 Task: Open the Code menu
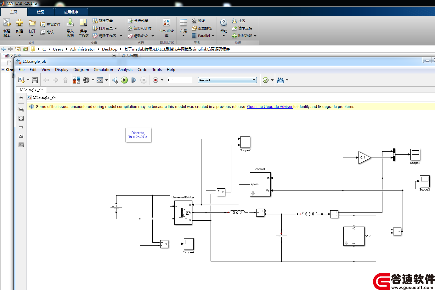point(142,70)
